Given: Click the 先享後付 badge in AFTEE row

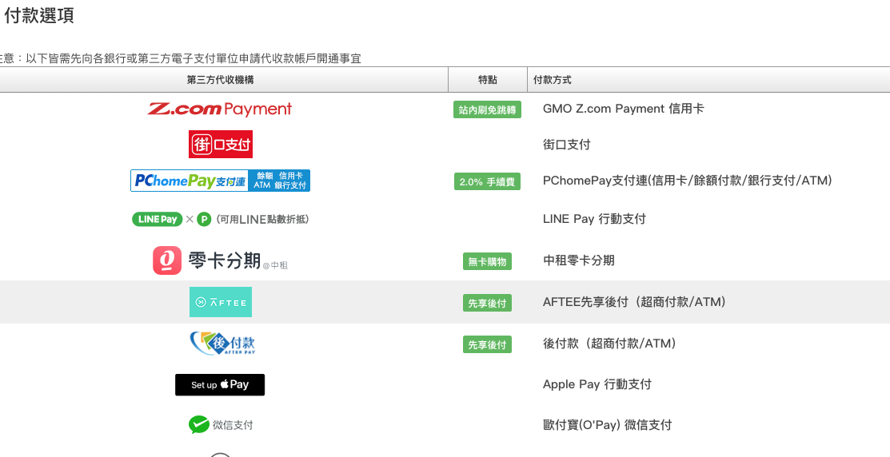Looking at the screenshot, I should (x=487, y=303).
